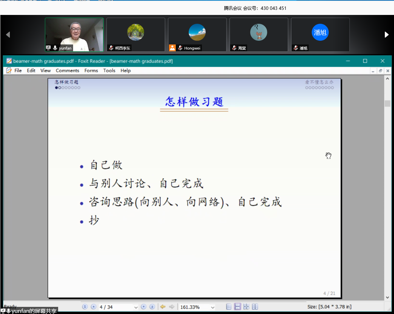Open the Comments menu
Image resolution: width=394 pixels, height=314 pixels.
point(67,71)
